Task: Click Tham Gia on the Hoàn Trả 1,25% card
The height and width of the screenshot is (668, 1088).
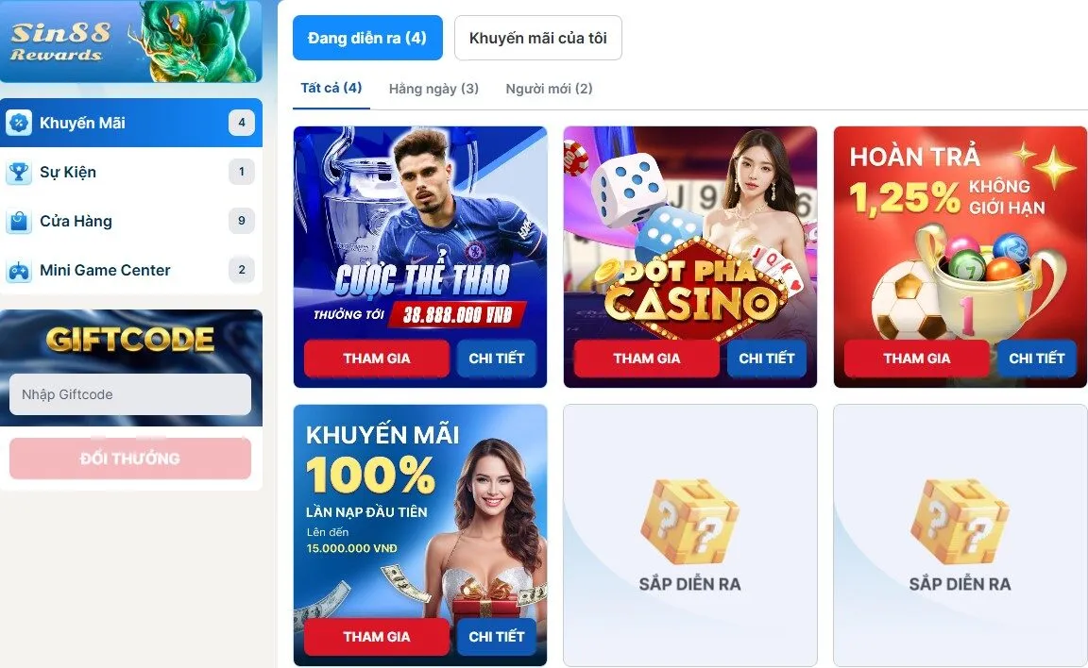Action: coord(917,359)
